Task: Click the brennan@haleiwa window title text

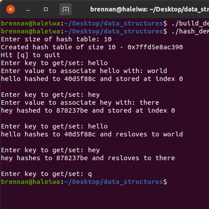Action: pos(150,9)
